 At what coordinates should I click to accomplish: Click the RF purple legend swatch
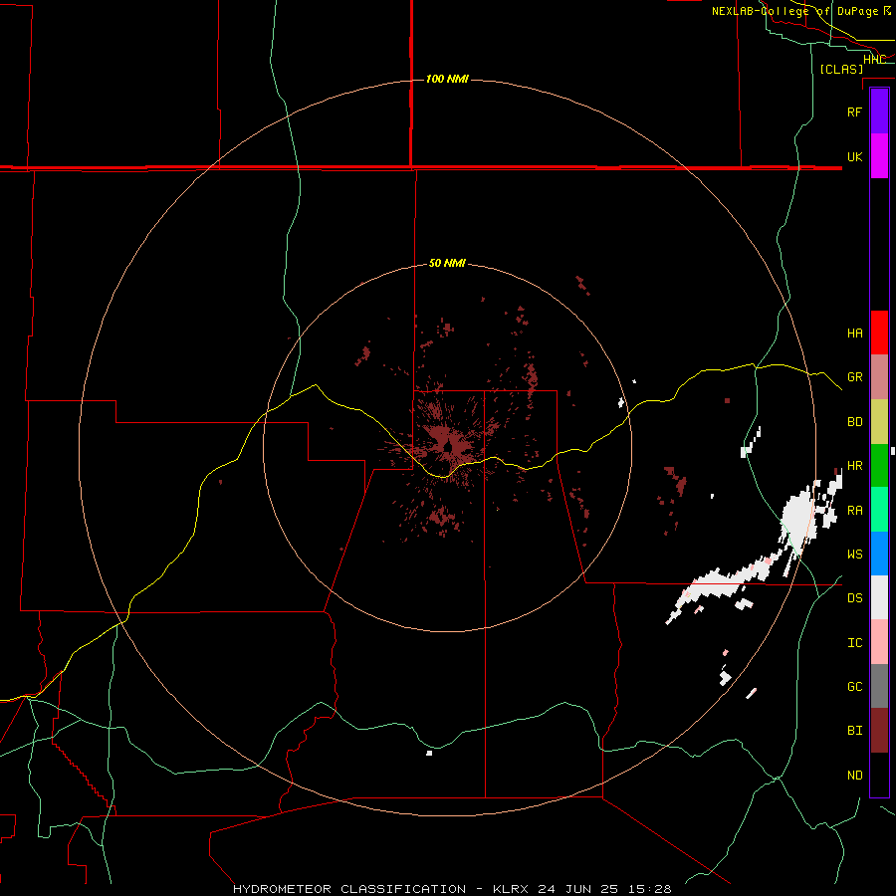pos(879,112)
